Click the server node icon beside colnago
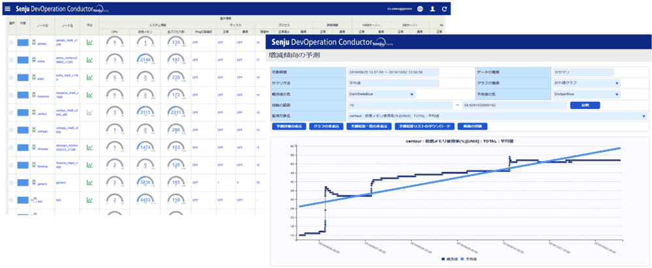This screenshot has width=652, height=268. click(x=34, y=130)
